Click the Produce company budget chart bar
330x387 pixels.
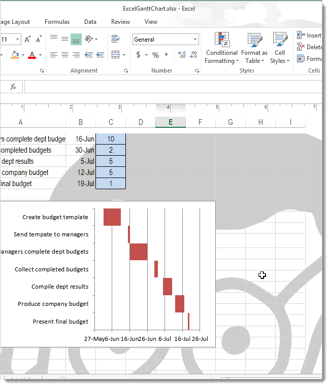point(180,304)
